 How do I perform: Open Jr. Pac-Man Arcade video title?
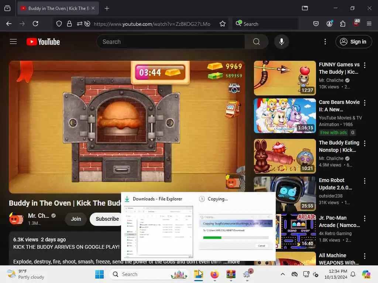(339, 221)
